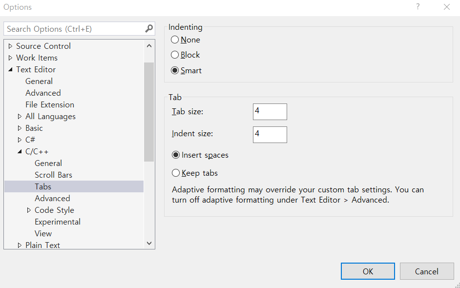Screen dimensions: 460x288
Task: Open Advanced under Text Editor
Action: click(43, 93)
